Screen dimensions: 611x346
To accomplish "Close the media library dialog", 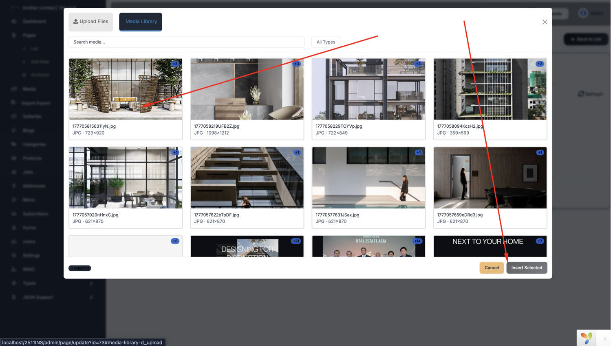I will (545, 22).
